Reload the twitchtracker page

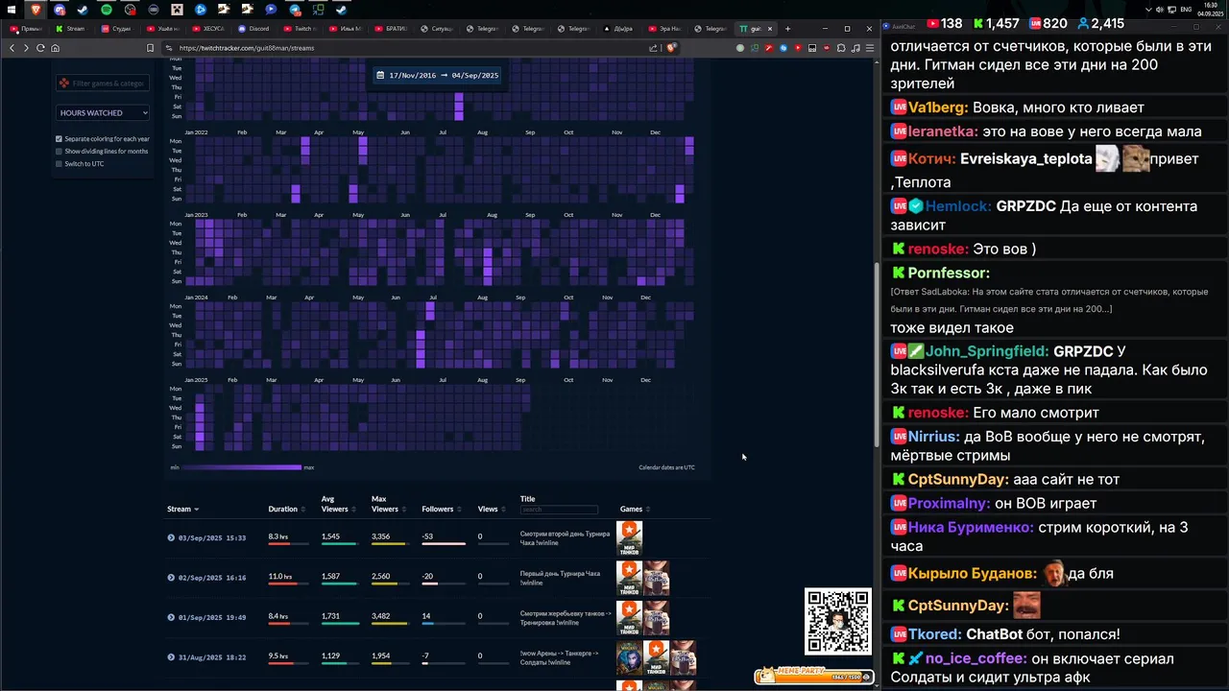coord(40,48)
